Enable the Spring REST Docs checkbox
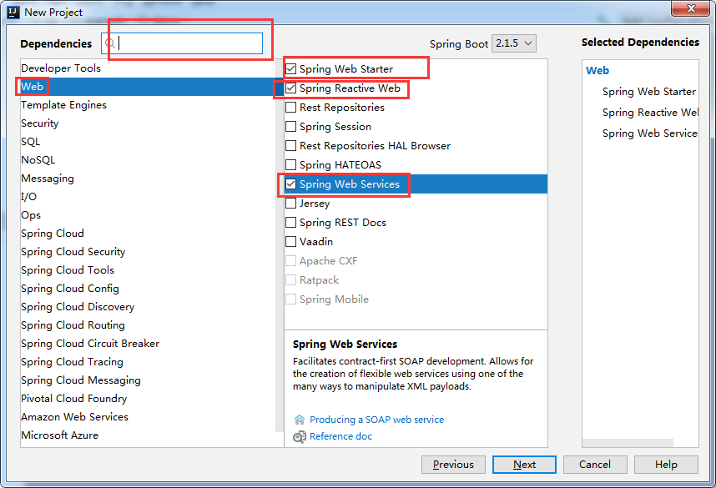The image size is (716, 488). coord(291,223)
